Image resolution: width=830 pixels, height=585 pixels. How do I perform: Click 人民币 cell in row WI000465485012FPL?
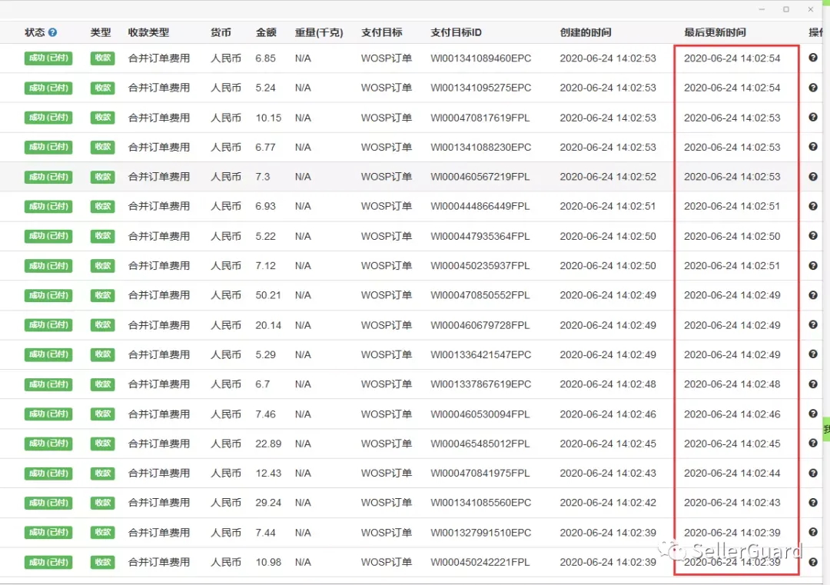pos(226,444)
